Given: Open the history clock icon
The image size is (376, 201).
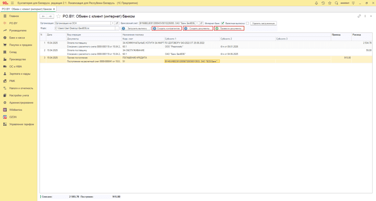Looking at the screenshot, I should pyautogui.click(x=323, y=3).
